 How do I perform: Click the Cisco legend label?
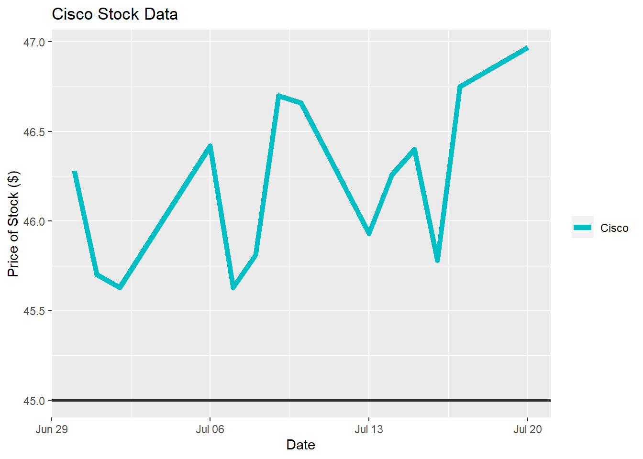pyautogui.click(x=614, y=228)
